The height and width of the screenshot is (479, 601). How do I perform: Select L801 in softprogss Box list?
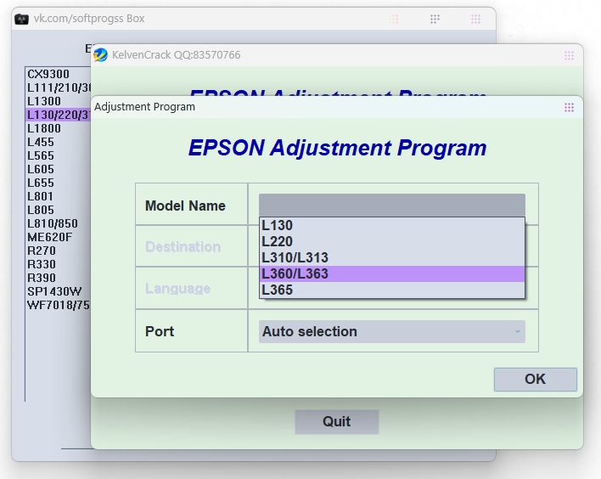(x=59, y=196)
